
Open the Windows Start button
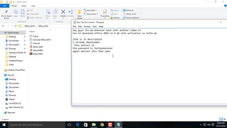point(4,125)
